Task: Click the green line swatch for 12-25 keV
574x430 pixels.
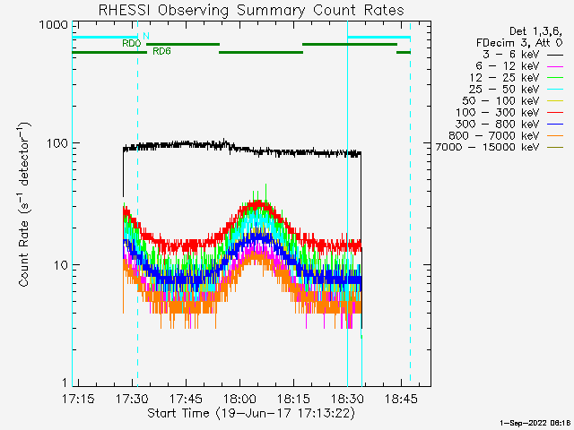Action: [x=555, y=78]
